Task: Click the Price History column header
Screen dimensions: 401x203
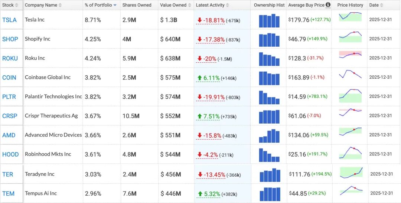Action: (x=350, y=5)
